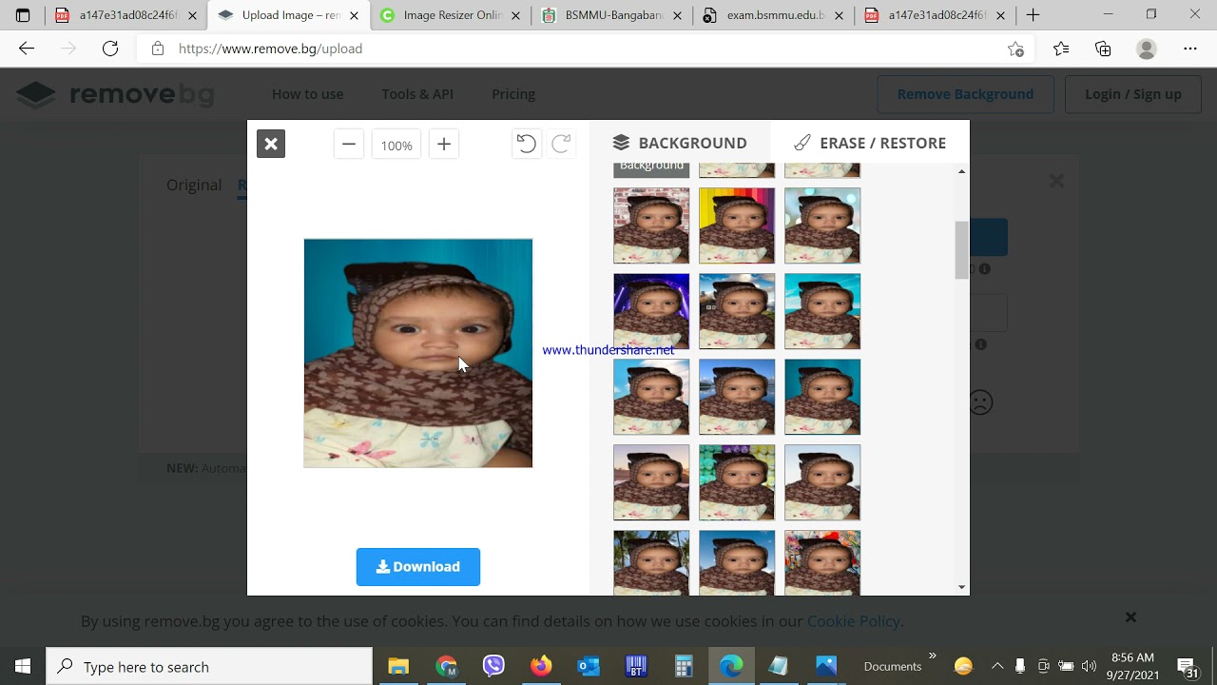Select the light bokeh background thumbnail

click(822, 225)
